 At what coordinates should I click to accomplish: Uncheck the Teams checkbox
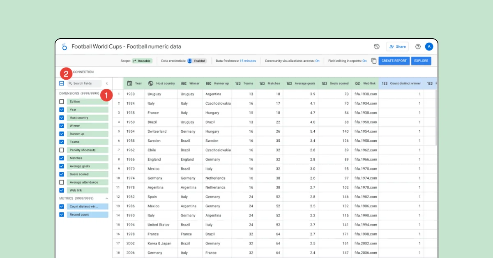click(62, 142)
